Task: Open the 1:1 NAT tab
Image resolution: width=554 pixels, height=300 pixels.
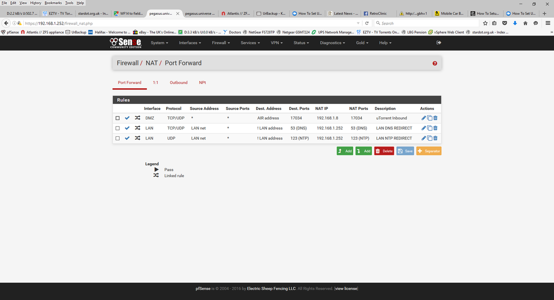Action: coord(155,83)
